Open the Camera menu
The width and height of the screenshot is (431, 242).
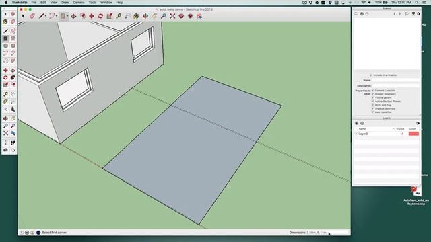(79, 3)
